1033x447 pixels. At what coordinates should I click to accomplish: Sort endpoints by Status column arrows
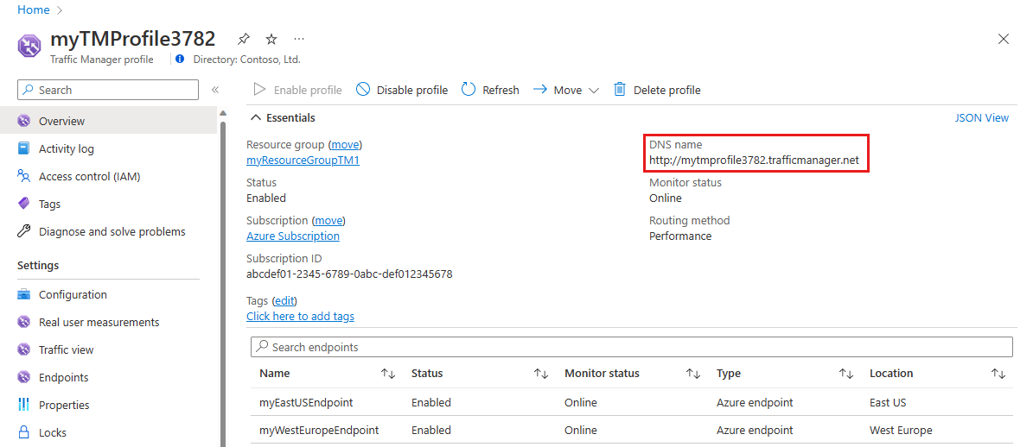pyautogui.click(x=541, y=374)
